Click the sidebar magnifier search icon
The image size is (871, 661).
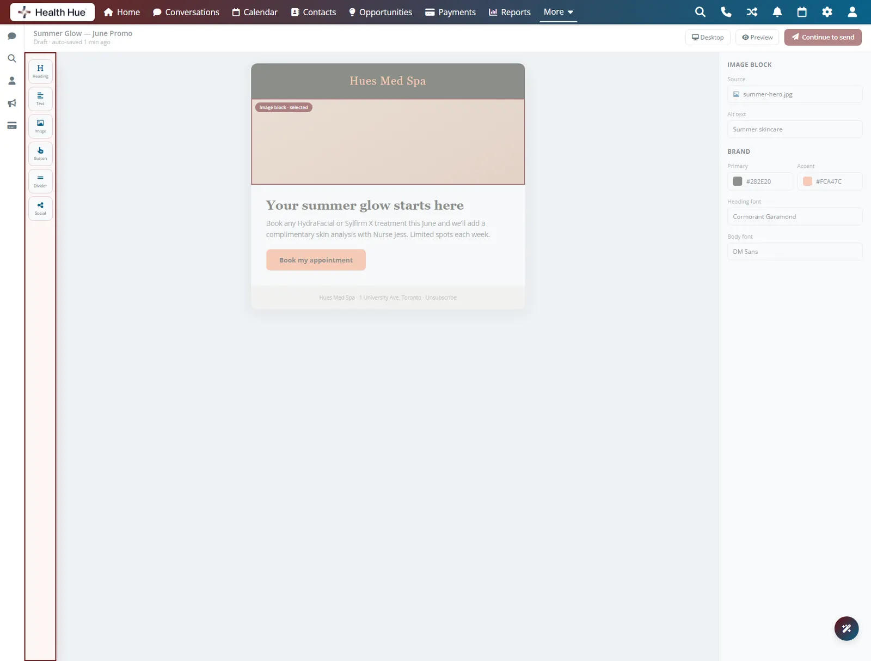(x=12, y=58)
